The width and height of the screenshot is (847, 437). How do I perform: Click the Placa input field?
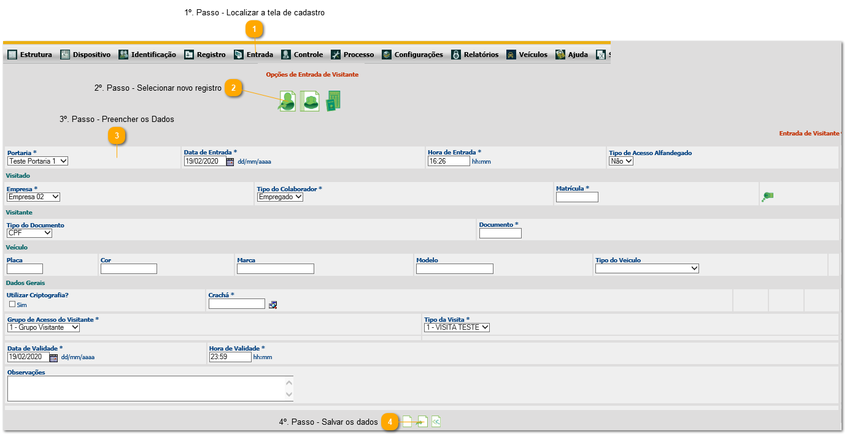point(25,268)
